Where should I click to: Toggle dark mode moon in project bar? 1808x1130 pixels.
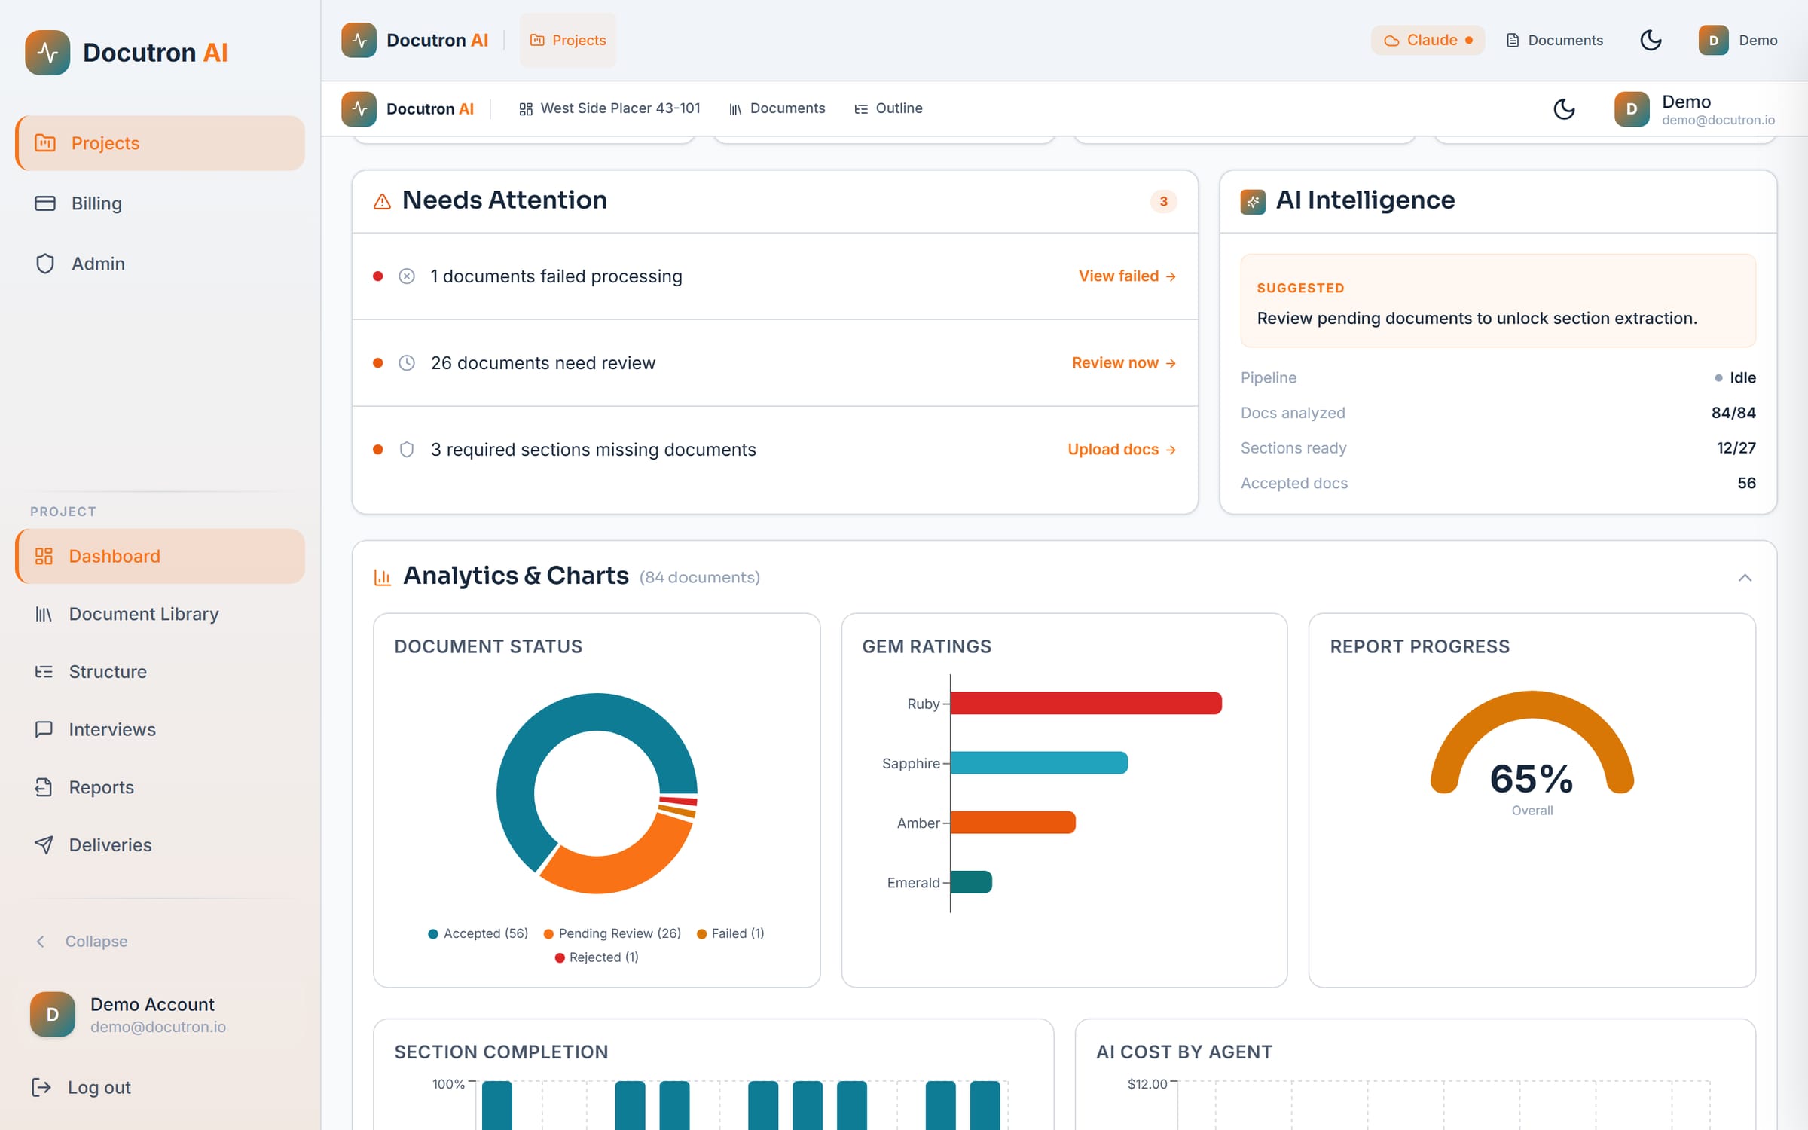pos(1564,109)
